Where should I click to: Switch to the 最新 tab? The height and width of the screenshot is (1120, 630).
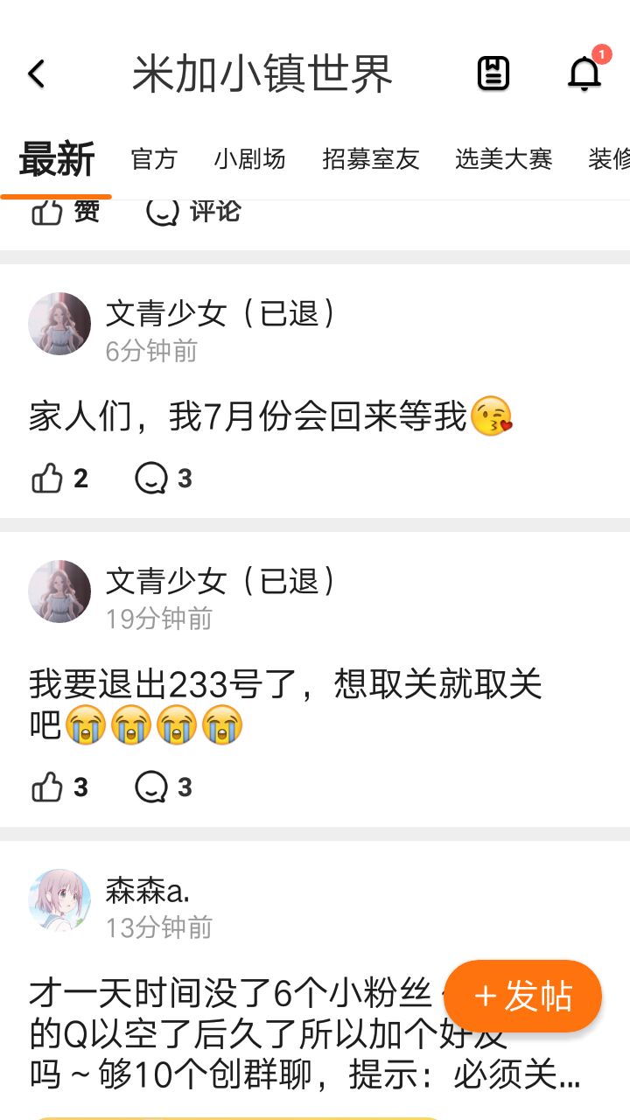click(57, 159)
